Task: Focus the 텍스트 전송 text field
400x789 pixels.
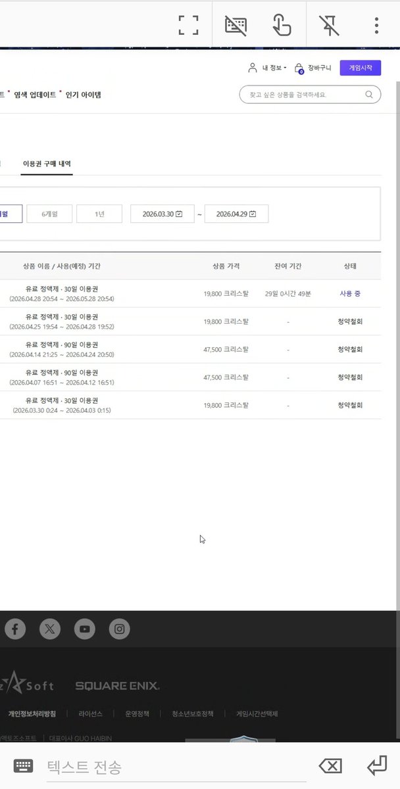Action: tap(176, 766)
